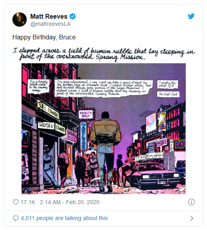Open the tweet info circle icon

tap(191, 202)
